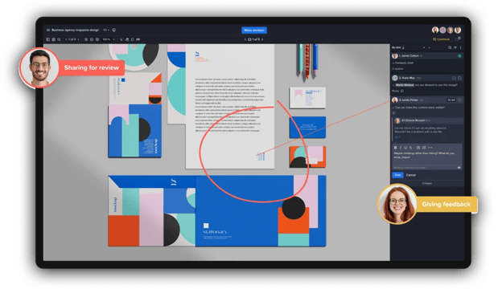Insert numbered list in reply editor
The image size is (502, 289).
pyautogui.click(x=424, y=148)
